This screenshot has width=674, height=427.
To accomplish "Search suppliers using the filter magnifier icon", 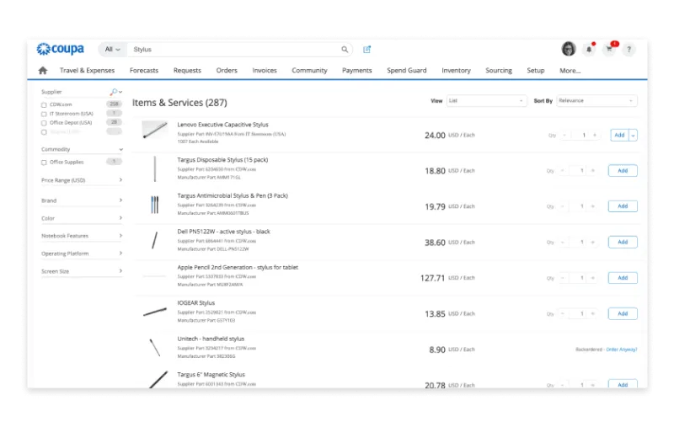I will coord(114,92).
